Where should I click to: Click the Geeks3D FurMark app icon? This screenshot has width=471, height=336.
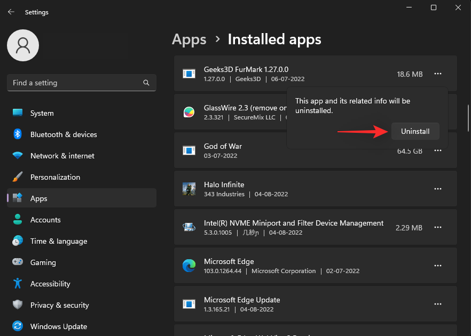[189, 74]
